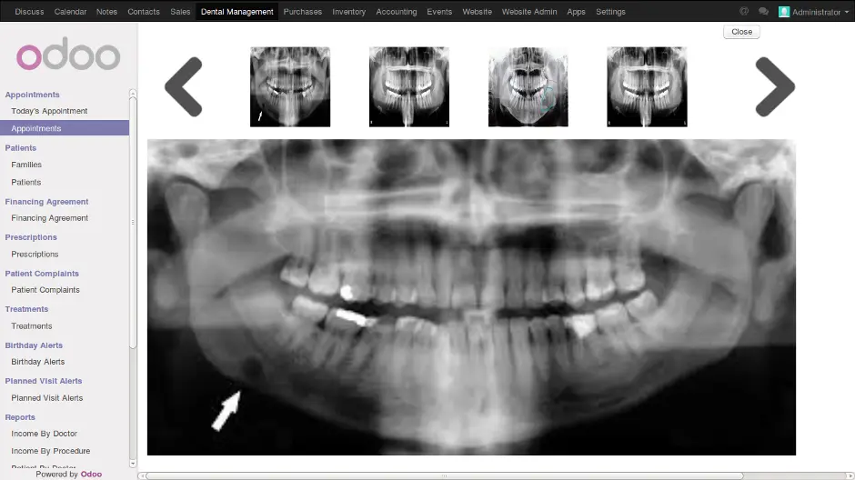The height and width of the screenshot is (480, 855).
Task: Open the Prescriptions sidebar sub-item
Action: (35, 254)
